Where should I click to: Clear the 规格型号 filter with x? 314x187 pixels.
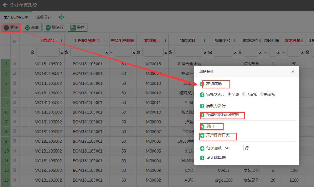coord(235,52)
